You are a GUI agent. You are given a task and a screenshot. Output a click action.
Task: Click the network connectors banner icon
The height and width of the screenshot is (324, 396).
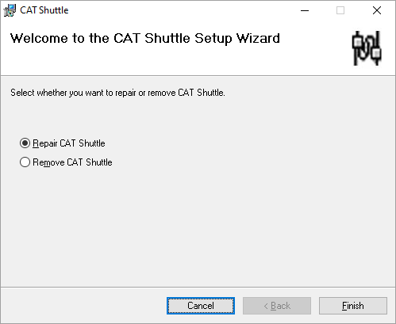[x=367, y=48]
